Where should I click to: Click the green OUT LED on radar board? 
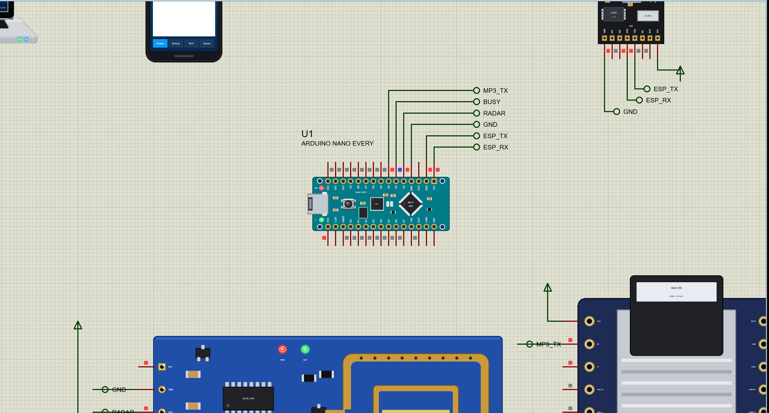pyautogui.click(x=305, y=349)
